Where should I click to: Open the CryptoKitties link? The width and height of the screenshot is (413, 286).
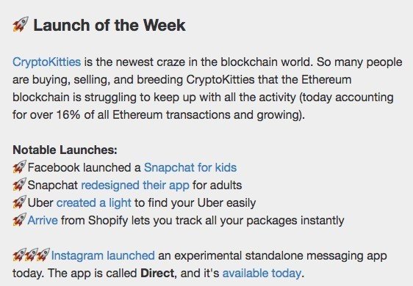(x=46, y=62)
